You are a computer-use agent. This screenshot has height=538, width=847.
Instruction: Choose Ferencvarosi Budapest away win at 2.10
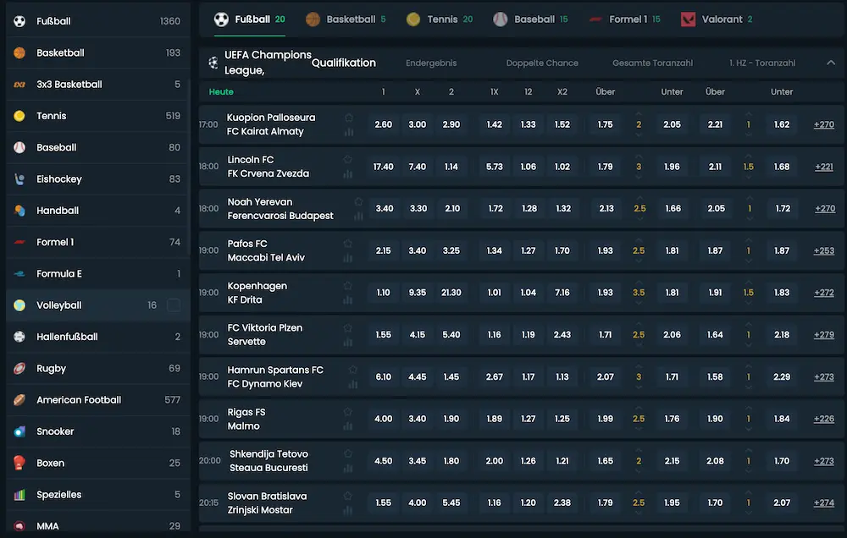tap(452, 209)
